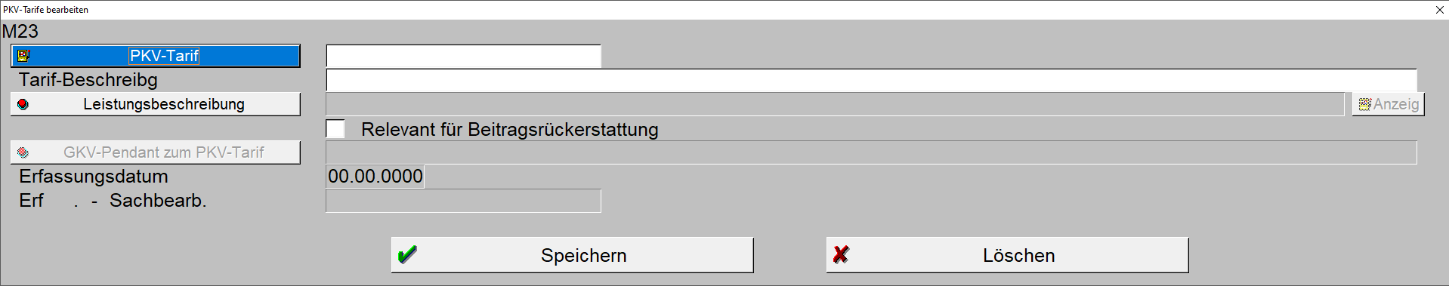Toggle the Relevant für Beitragsrückerstattung checkbox

click(x=335, y=129)
